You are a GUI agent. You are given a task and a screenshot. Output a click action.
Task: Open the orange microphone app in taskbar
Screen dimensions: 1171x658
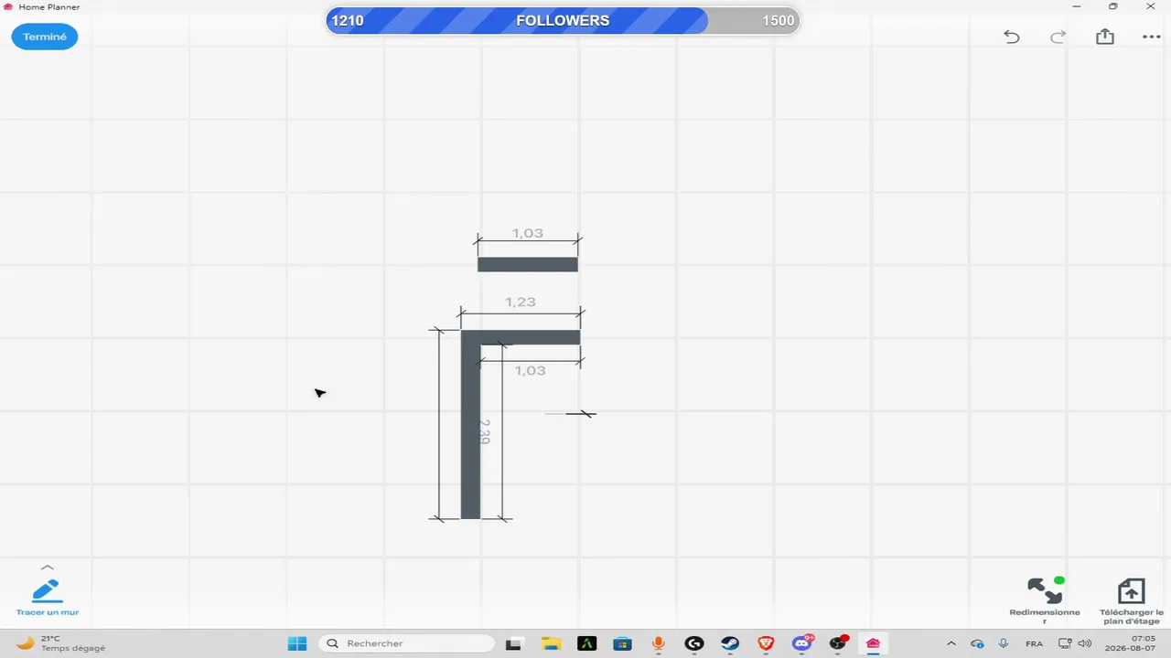click(658, 643)
